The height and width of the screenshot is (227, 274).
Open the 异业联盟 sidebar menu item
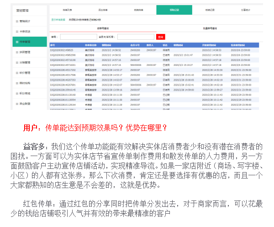(x=25, y=104)
